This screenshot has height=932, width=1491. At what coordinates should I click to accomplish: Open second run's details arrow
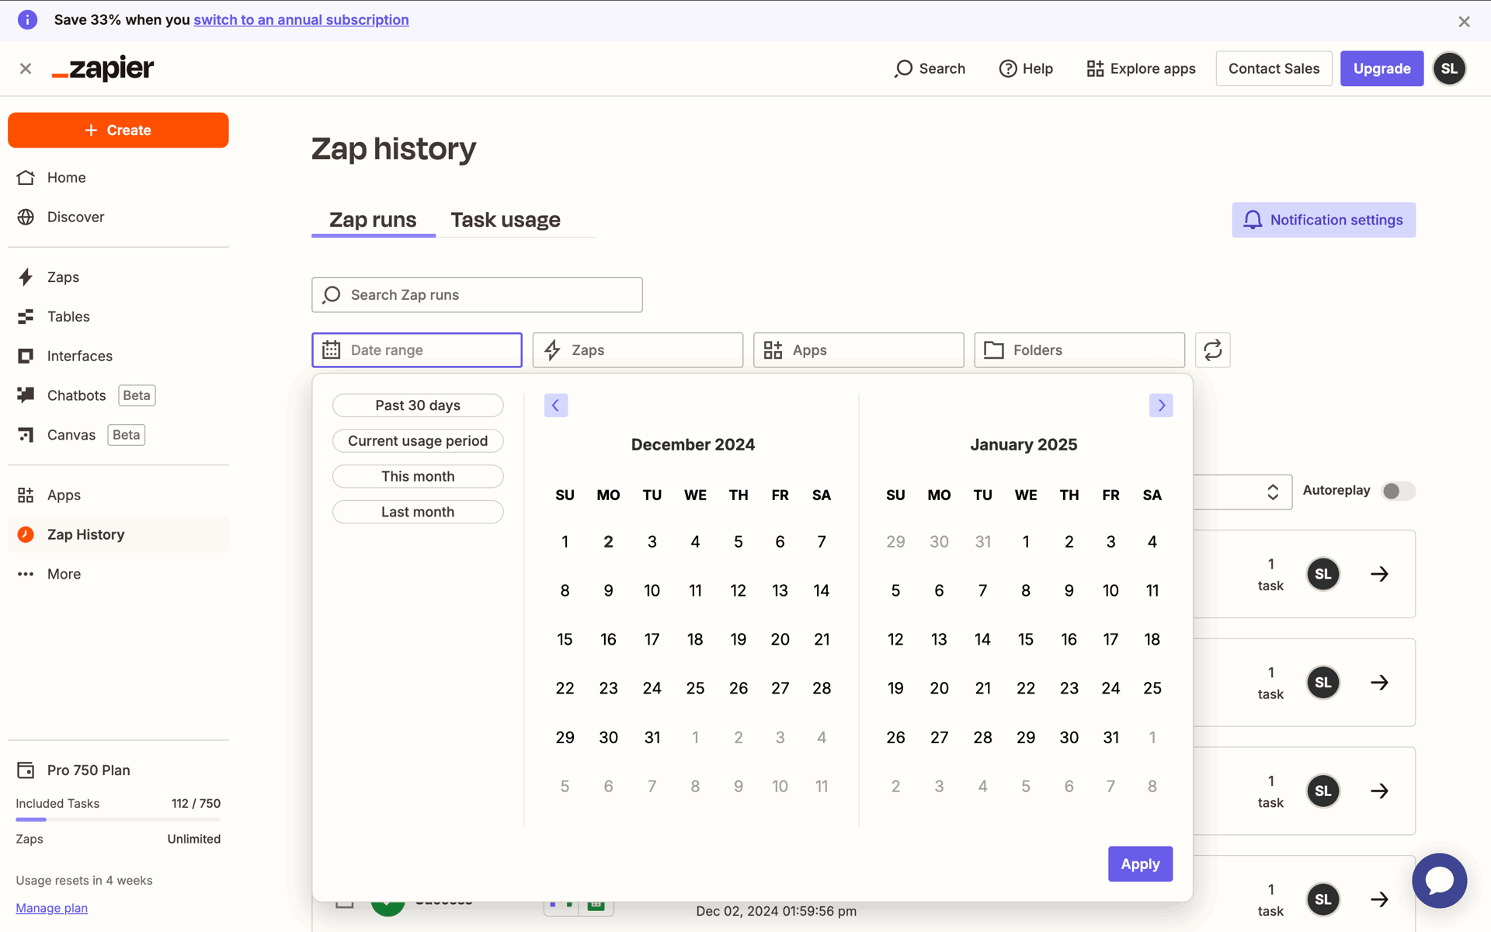[1379, 683]
